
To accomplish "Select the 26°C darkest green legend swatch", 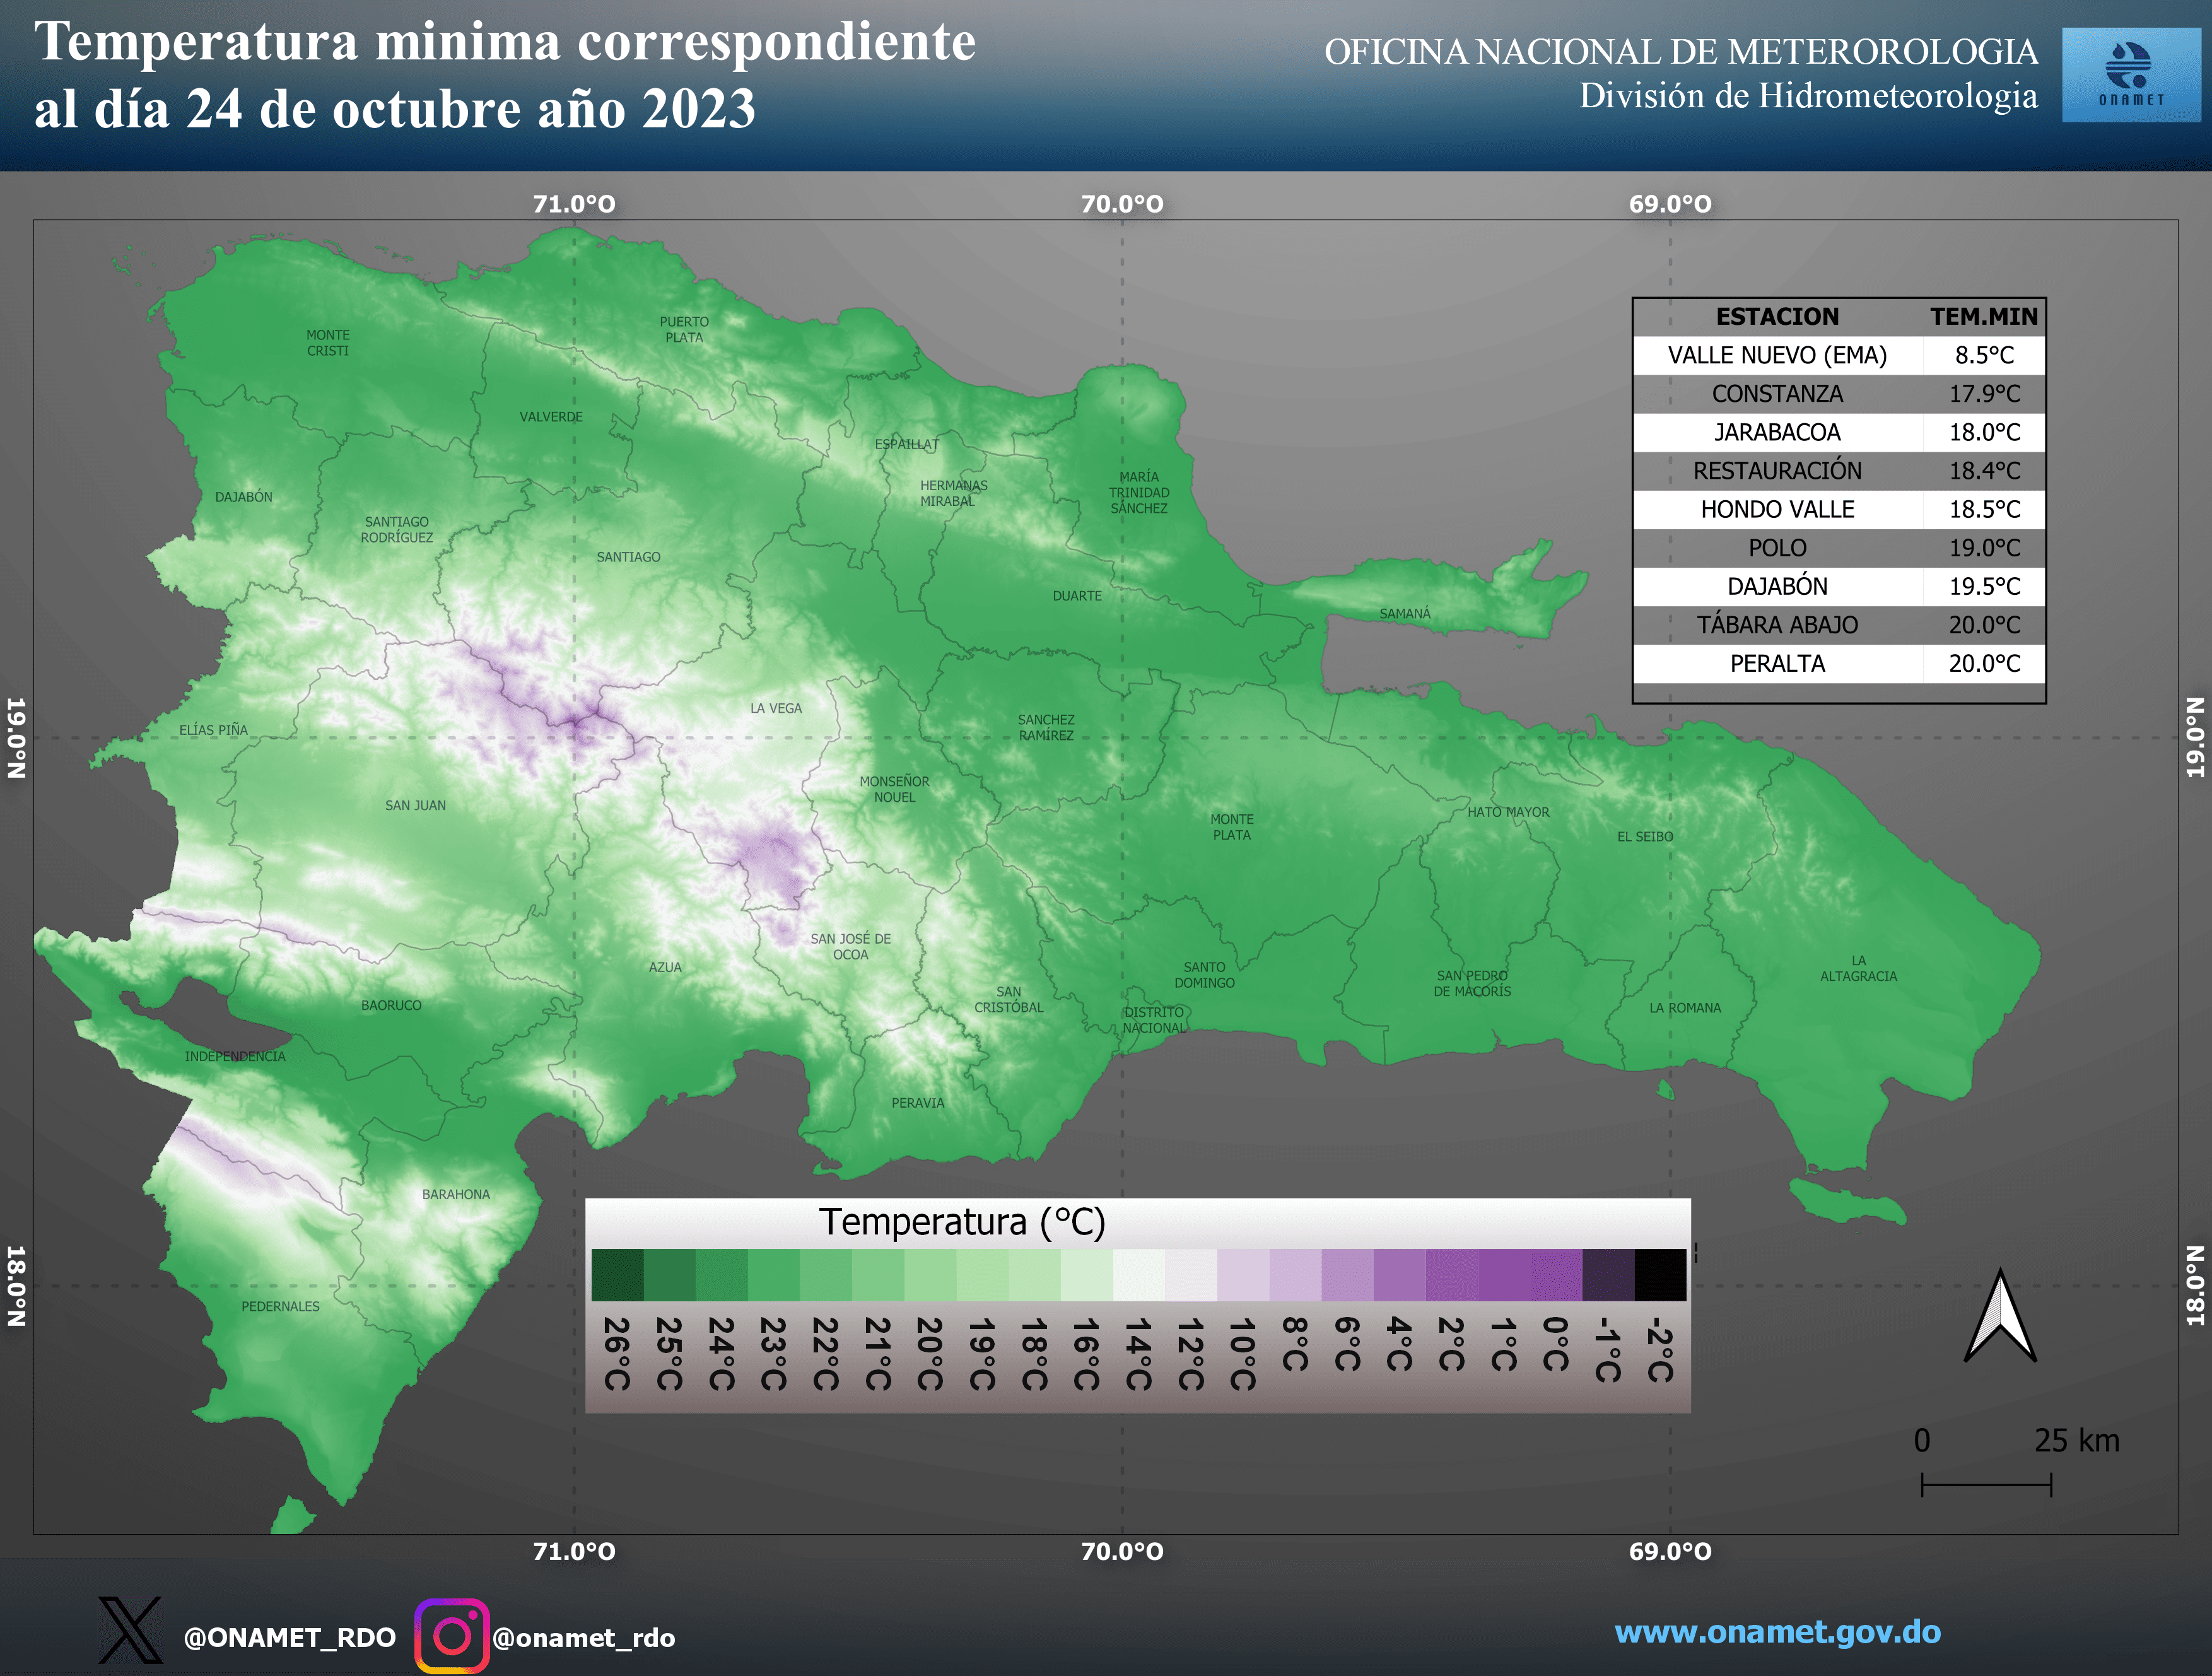I will [x=617, y=1275].
